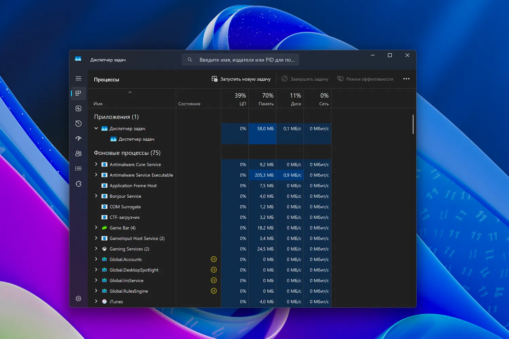Screen dimensions: 509x339
Task: Click the suspended icon for Global.IrisService
Action: pos(214,280)
